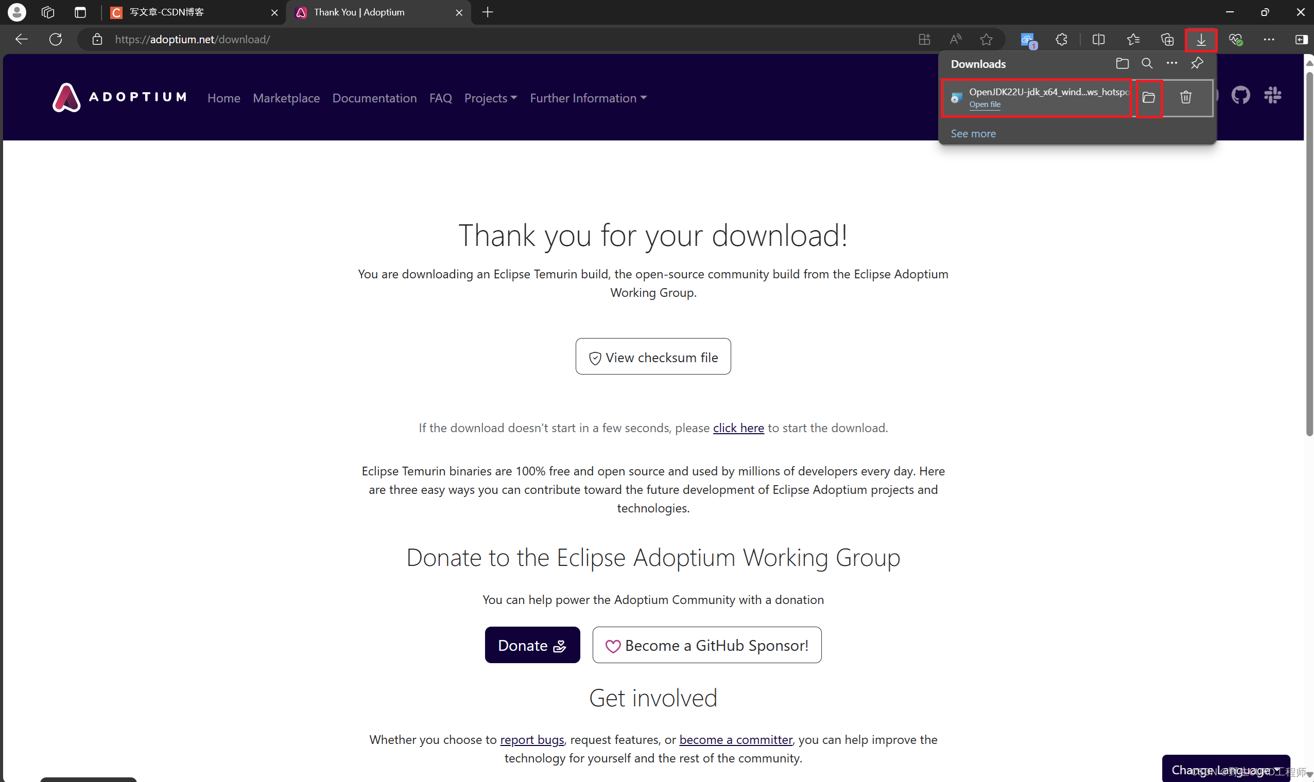Expand Further Information dropdown

click(588, 98)
